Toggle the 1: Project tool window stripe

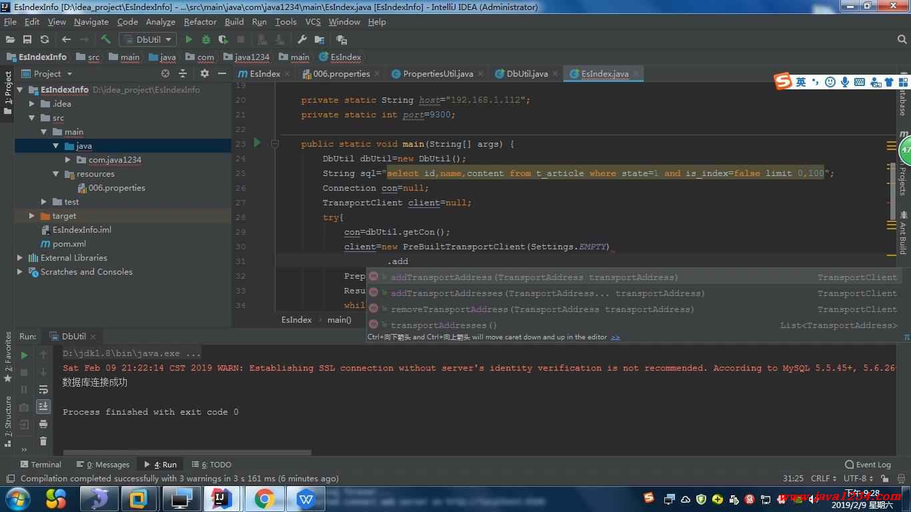8,92
